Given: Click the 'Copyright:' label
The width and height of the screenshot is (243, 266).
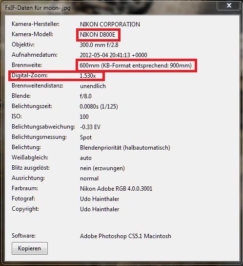Looking at the screenshot, I should pos(25,209).
